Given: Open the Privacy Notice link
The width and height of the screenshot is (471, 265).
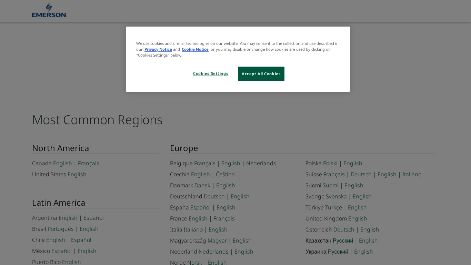Looking at the screenshot, I should click(158, 49).
